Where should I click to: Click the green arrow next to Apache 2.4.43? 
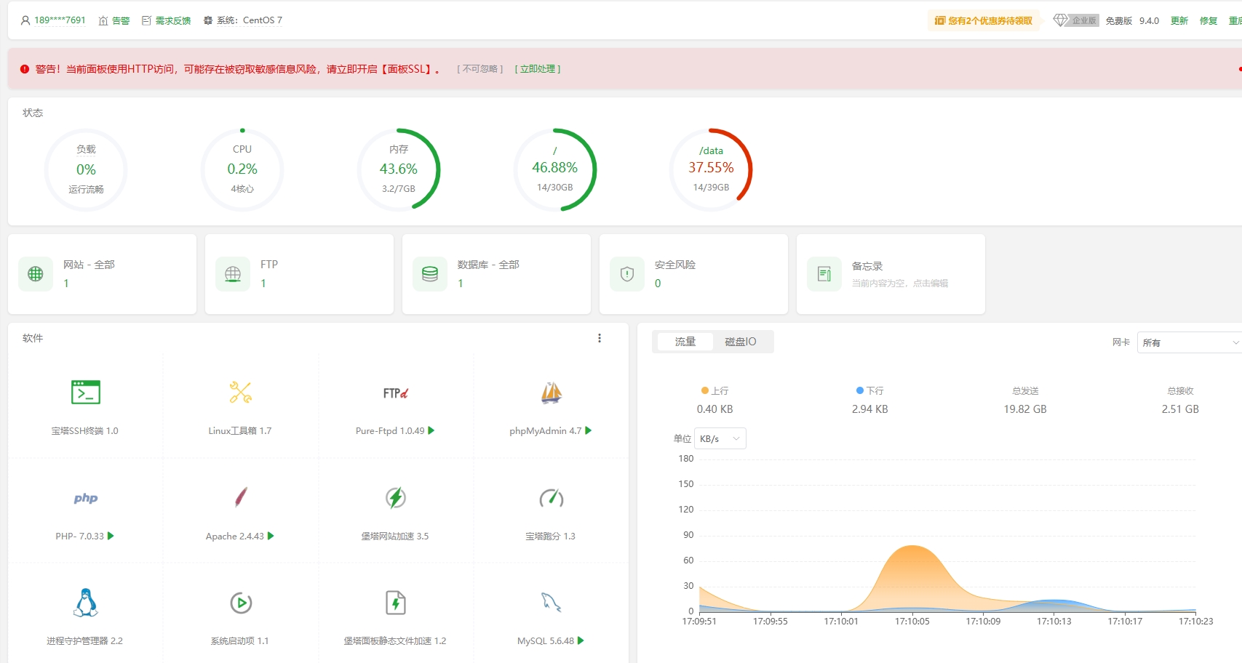(271, 536)
